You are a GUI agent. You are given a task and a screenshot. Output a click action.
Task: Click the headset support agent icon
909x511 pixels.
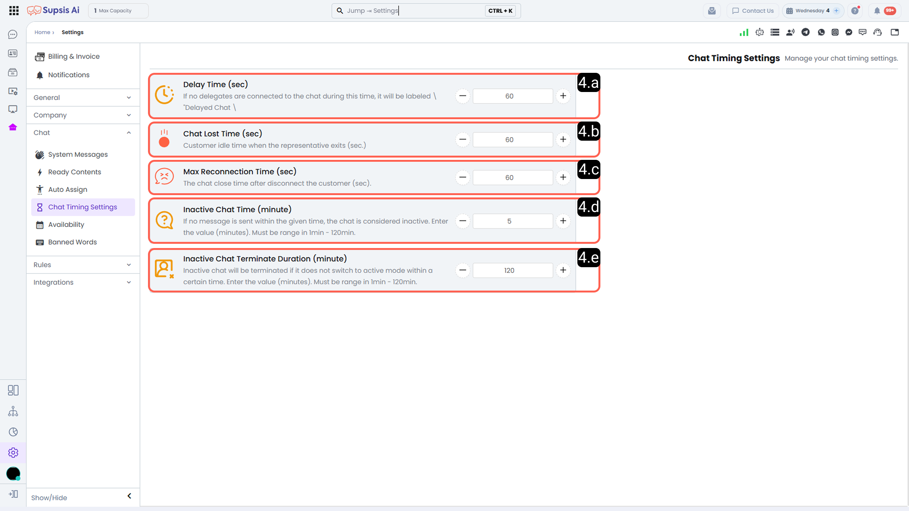tap(878, 32)
